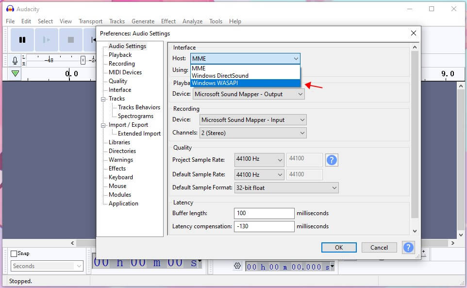The image size is (467, 288).
Task: Click the scroll-down arrow in preferences panel
Action: pos(415,231)
